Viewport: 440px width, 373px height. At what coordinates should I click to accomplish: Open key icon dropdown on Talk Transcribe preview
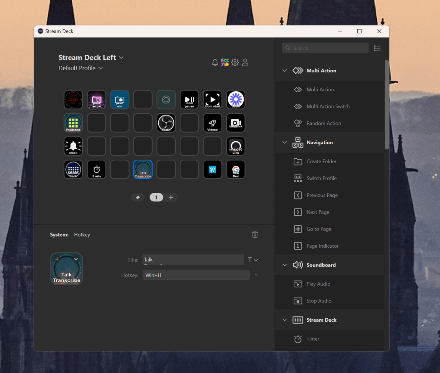(76, 259)
